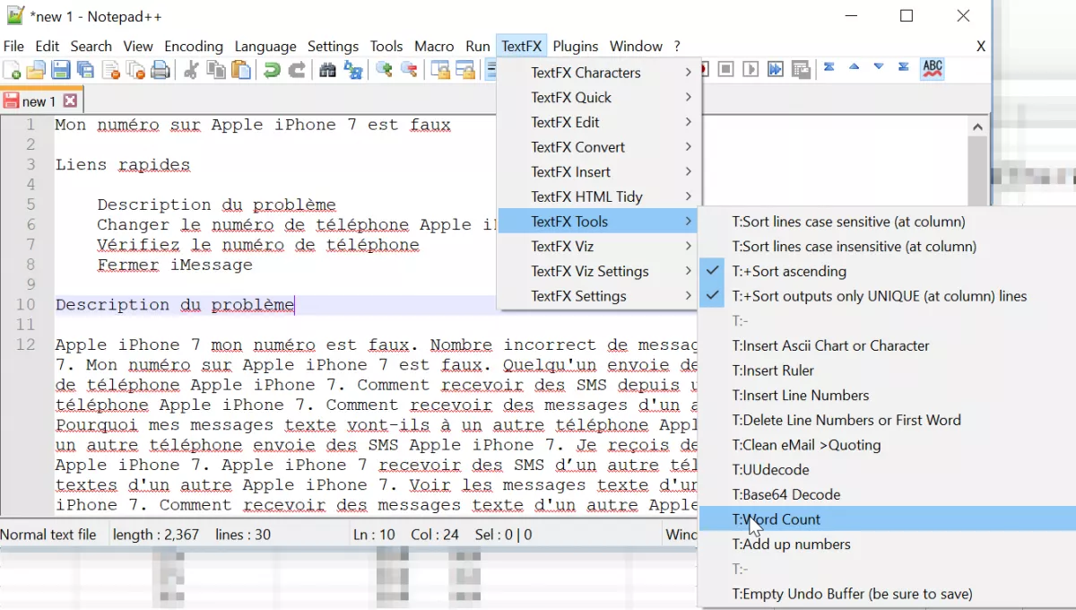Open a file using the folder icon
The image size is (1076, 610).
click(x=36, y=70)
